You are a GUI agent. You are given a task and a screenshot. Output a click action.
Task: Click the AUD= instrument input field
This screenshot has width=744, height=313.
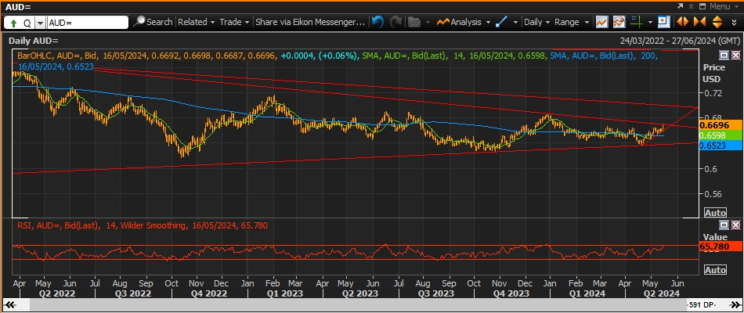coord(88,22)
